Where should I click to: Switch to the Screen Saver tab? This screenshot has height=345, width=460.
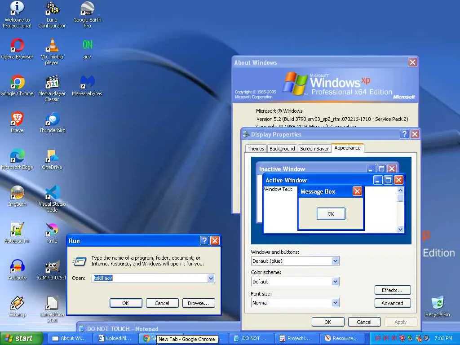(314, 148)
